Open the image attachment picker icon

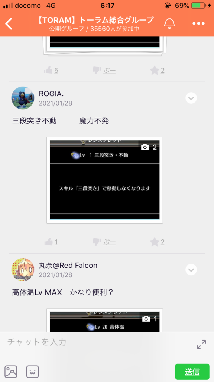11,372
